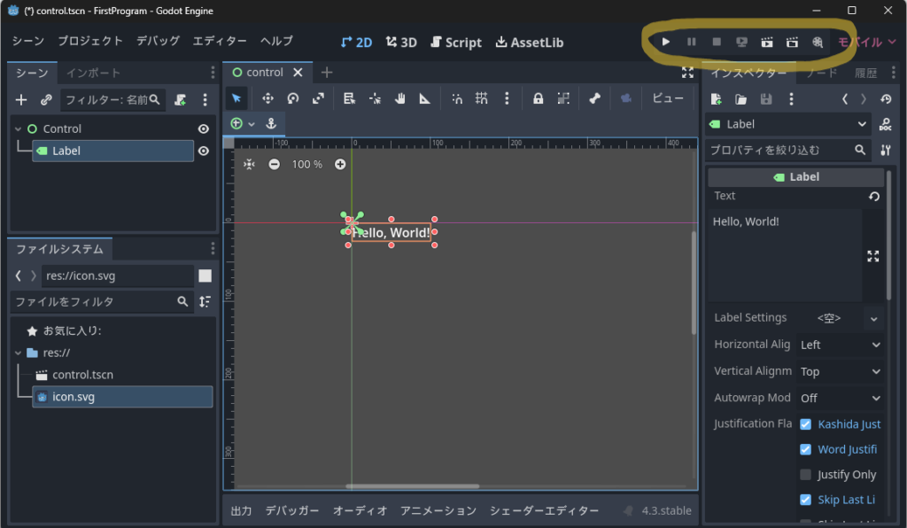Open the anchor preset tool
Screen dimensions: 907x528
(x=271, y=124)
